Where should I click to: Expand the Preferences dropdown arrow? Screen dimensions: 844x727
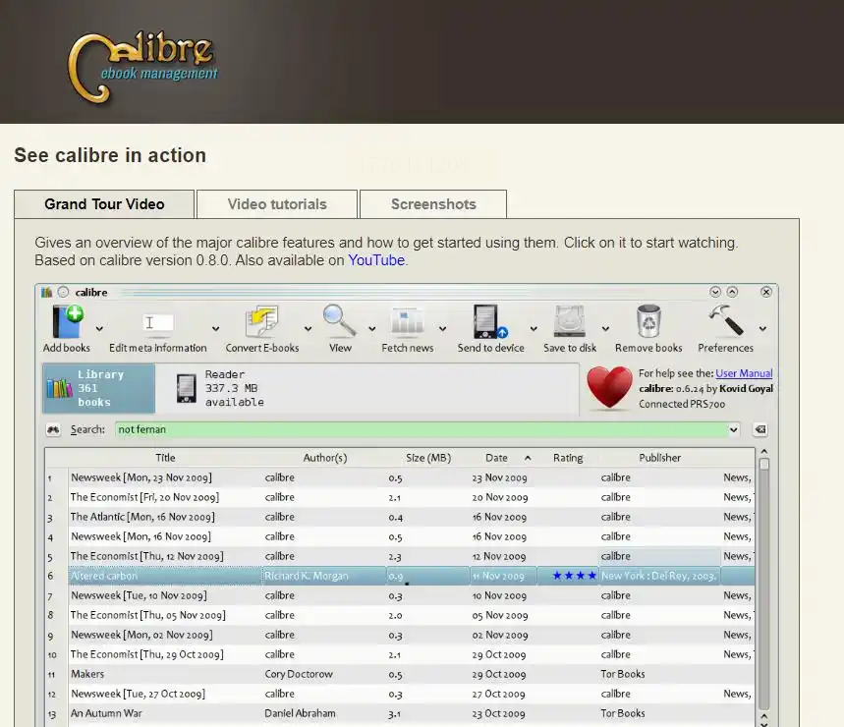(x=762, y=328)
